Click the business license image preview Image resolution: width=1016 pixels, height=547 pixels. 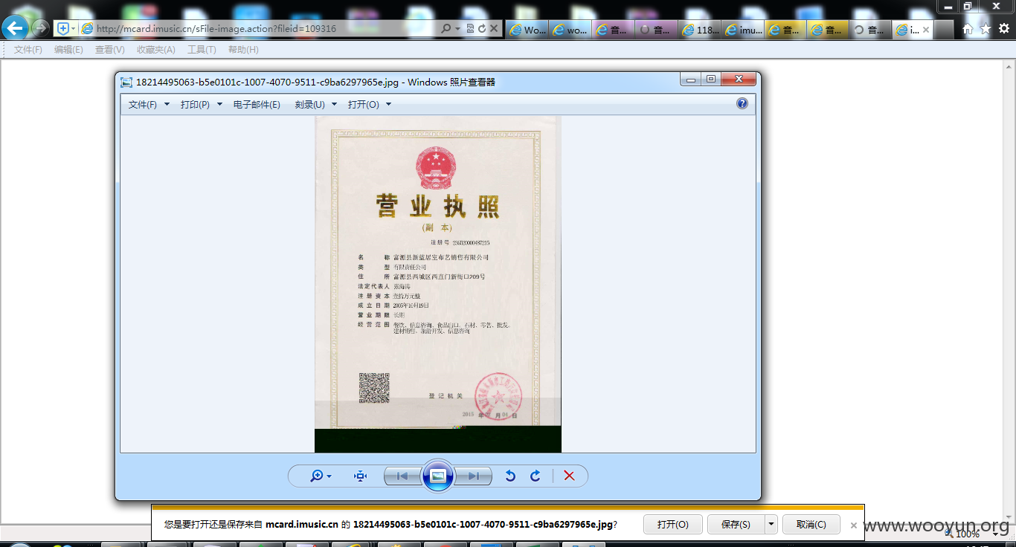pos(437,284)
